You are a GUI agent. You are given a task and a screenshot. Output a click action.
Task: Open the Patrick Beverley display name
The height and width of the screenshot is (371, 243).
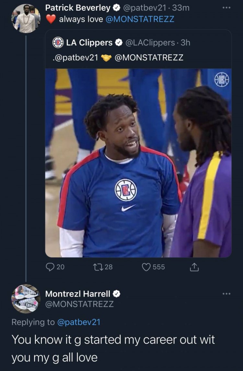pos(78,7)
